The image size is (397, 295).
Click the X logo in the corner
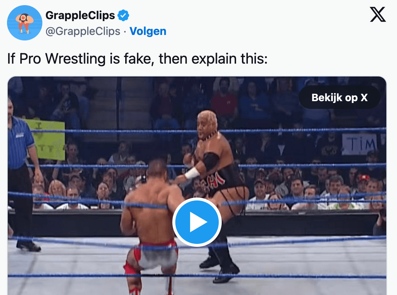378,14
